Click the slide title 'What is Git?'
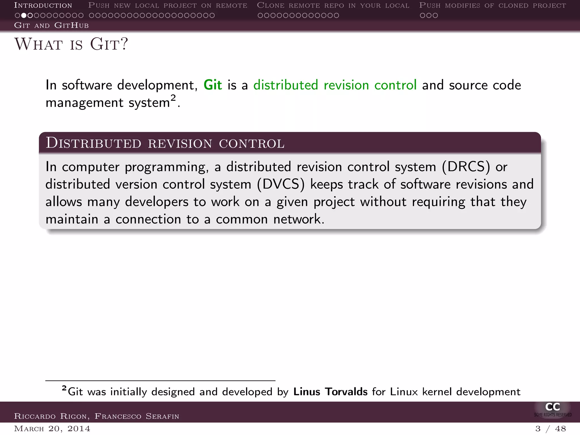Viewport: 580px width, 435px height. 71,44
